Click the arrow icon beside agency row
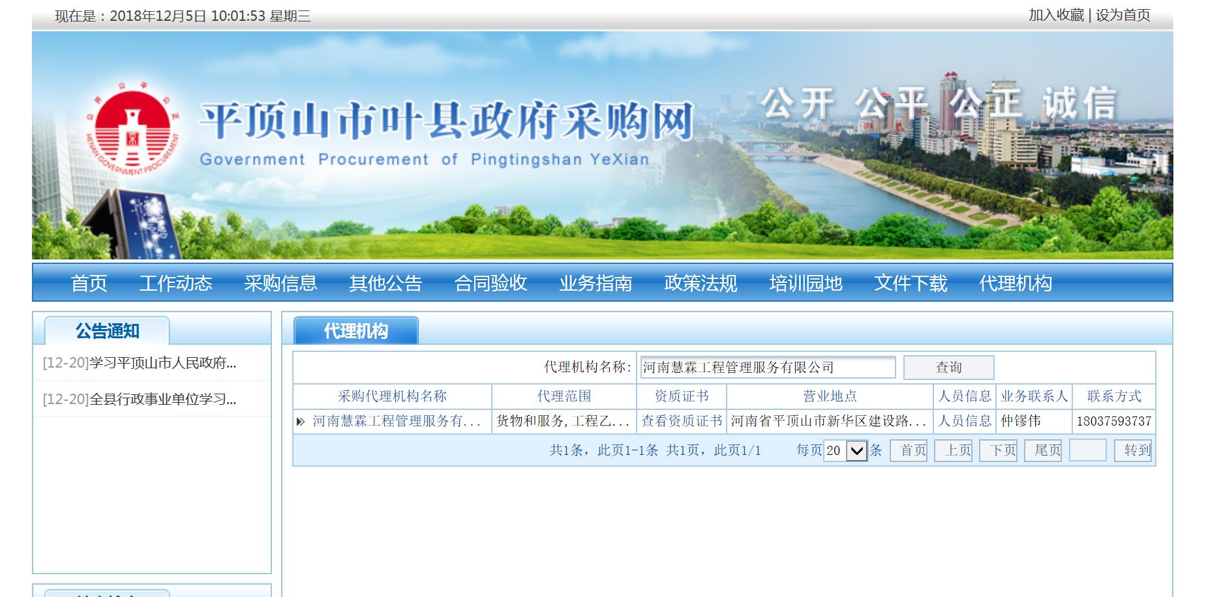Screen dimensions: 1206x597 300,422
